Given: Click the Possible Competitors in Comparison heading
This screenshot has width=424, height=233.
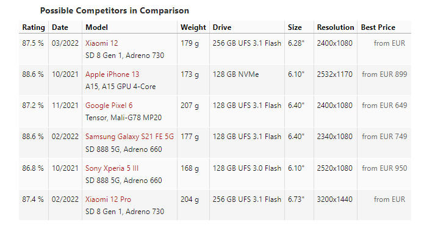Looking at the screenshot, I should pyautogui.click(x=115, y=10).
